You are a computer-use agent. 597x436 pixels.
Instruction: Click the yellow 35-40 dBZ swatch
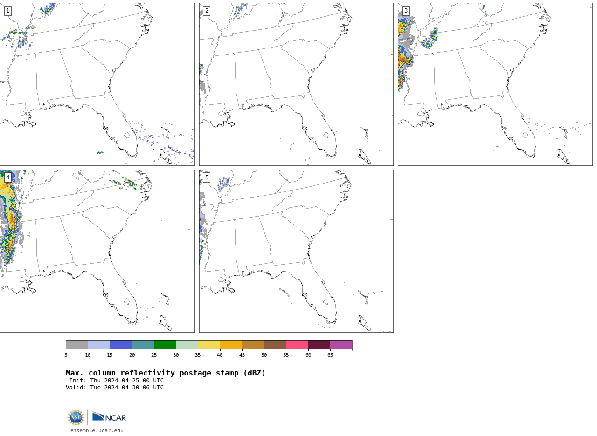tap(209, 345)
